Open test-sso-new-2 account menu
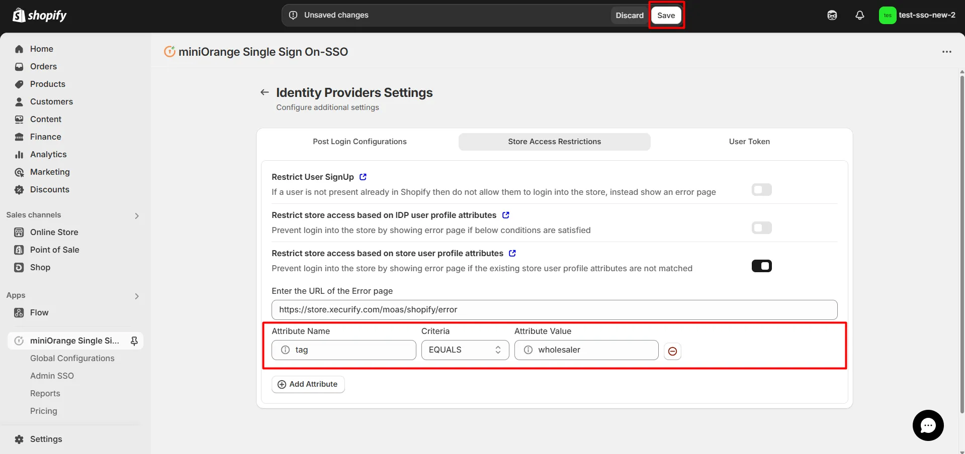Screen dimensions: 965x454 point(917,15)
